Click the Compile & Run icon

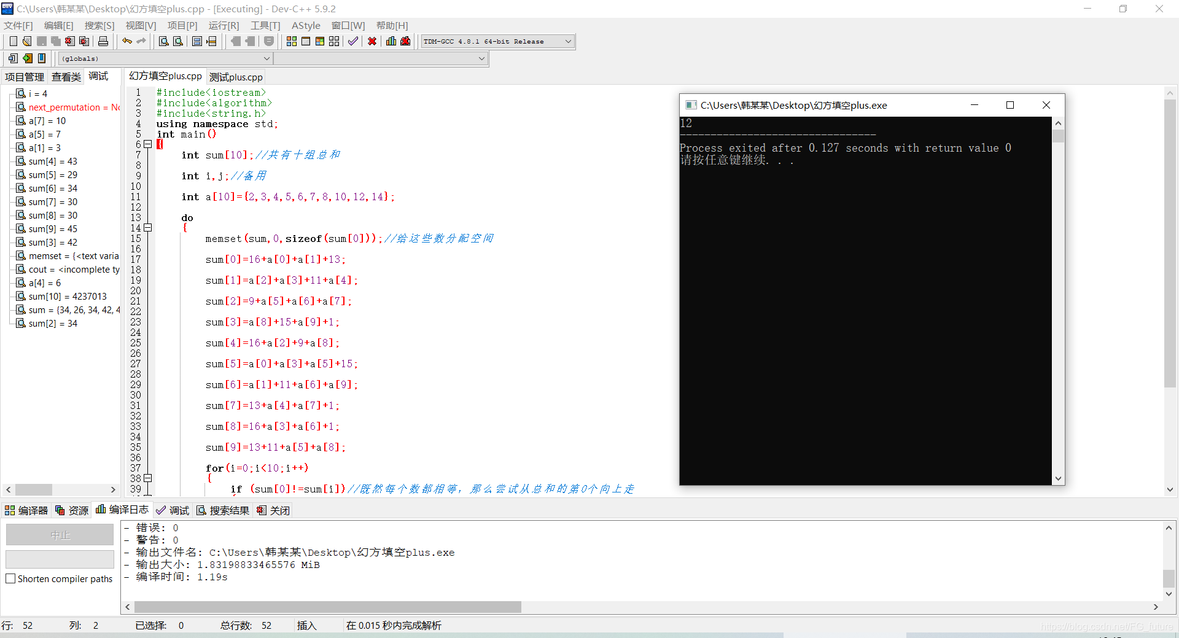320,41
